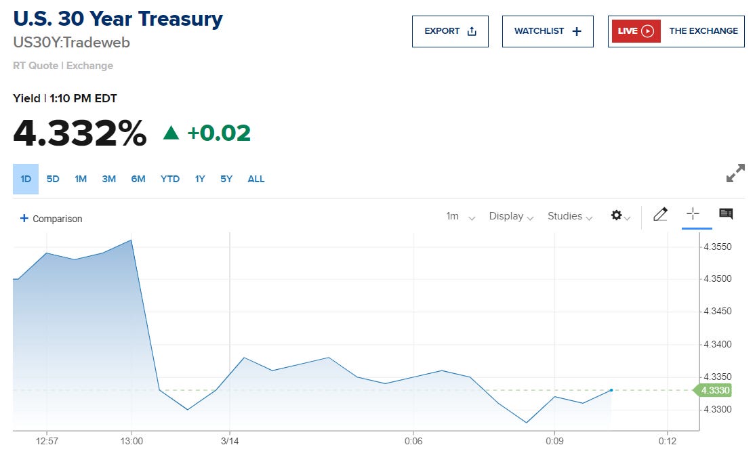Click the plus icon beside Comparison
This screenshot has height=466, width=755.
click(24, 218)
